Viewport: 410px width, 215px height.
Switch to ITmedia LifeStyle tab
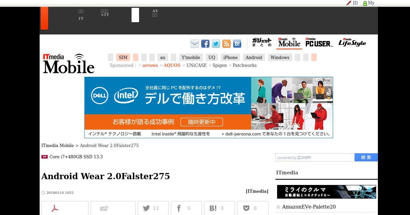[x=352, y=43]
